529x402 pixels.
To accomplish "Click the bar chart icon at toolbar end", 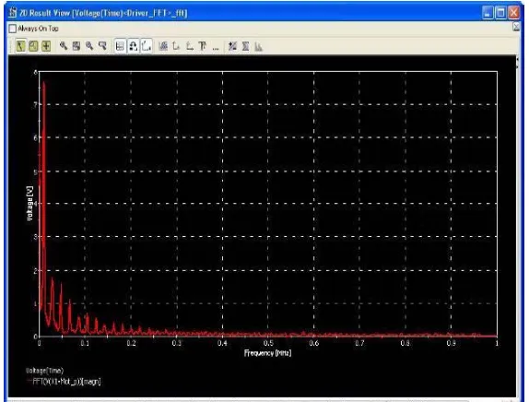I will (x=258, y=46).
